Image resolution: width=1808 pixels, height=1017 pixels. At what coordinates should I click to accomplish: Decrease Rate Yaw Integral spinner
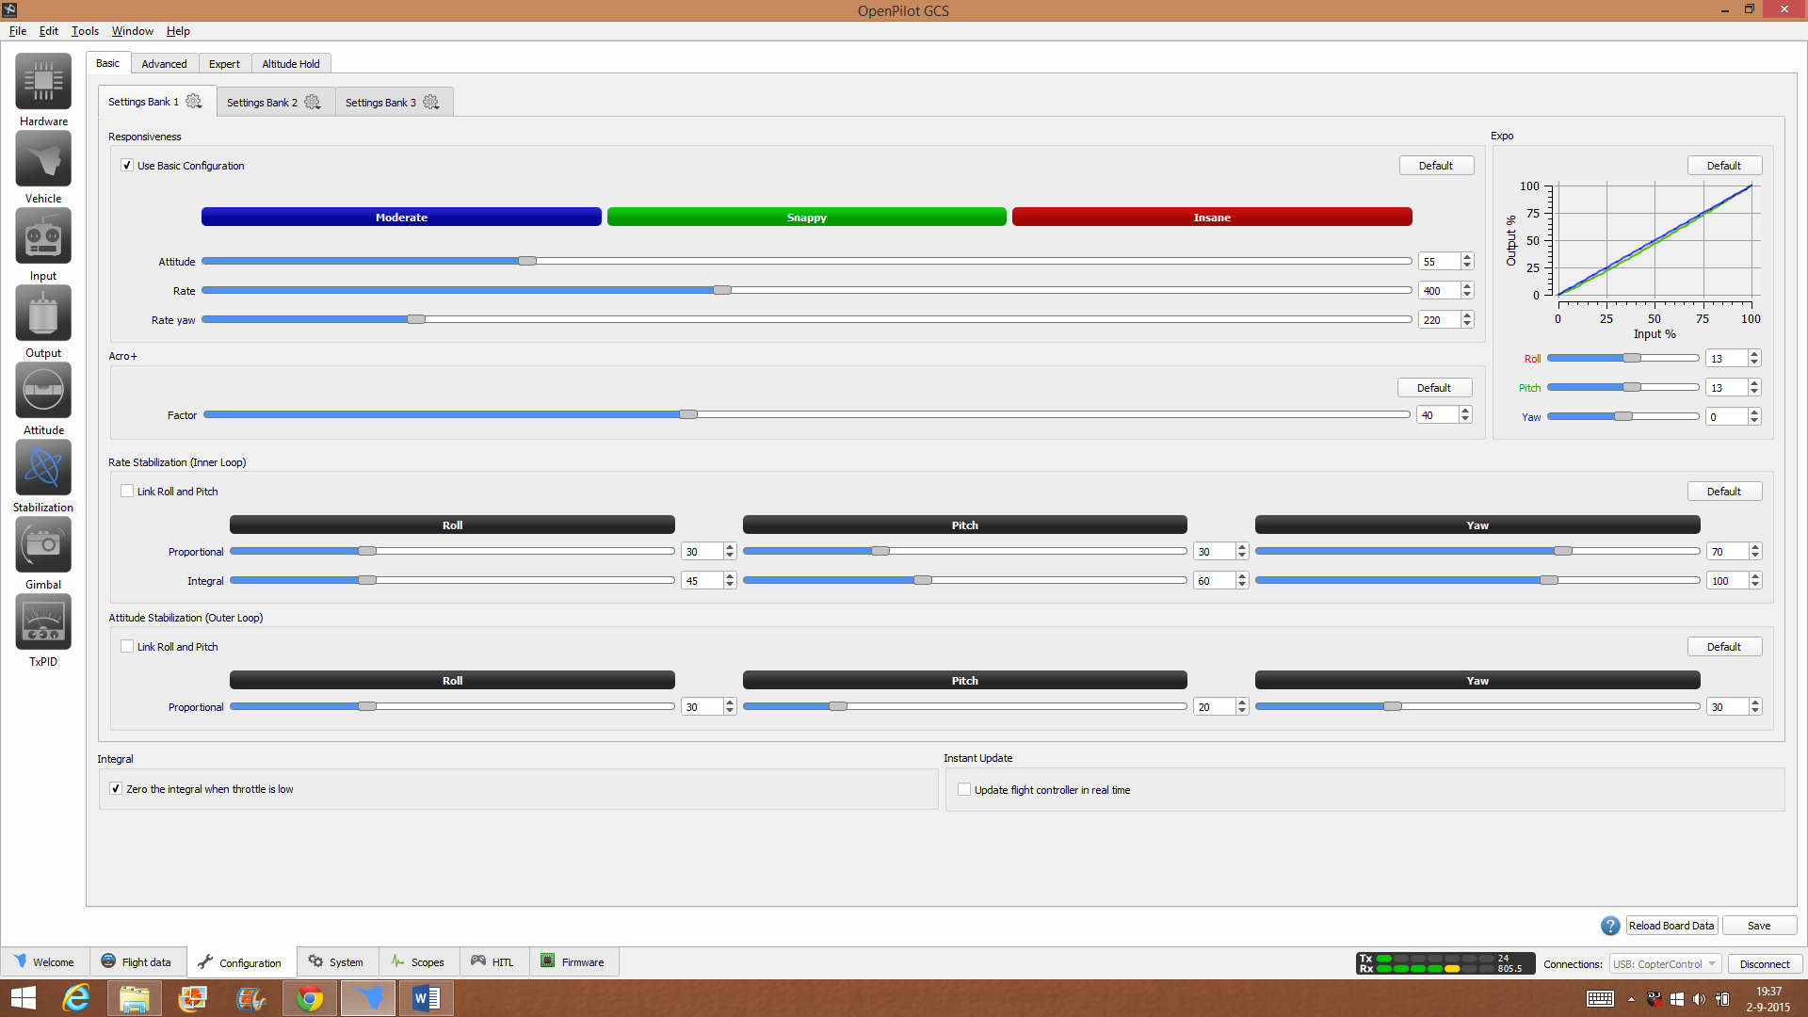(x=1755, y=585)
